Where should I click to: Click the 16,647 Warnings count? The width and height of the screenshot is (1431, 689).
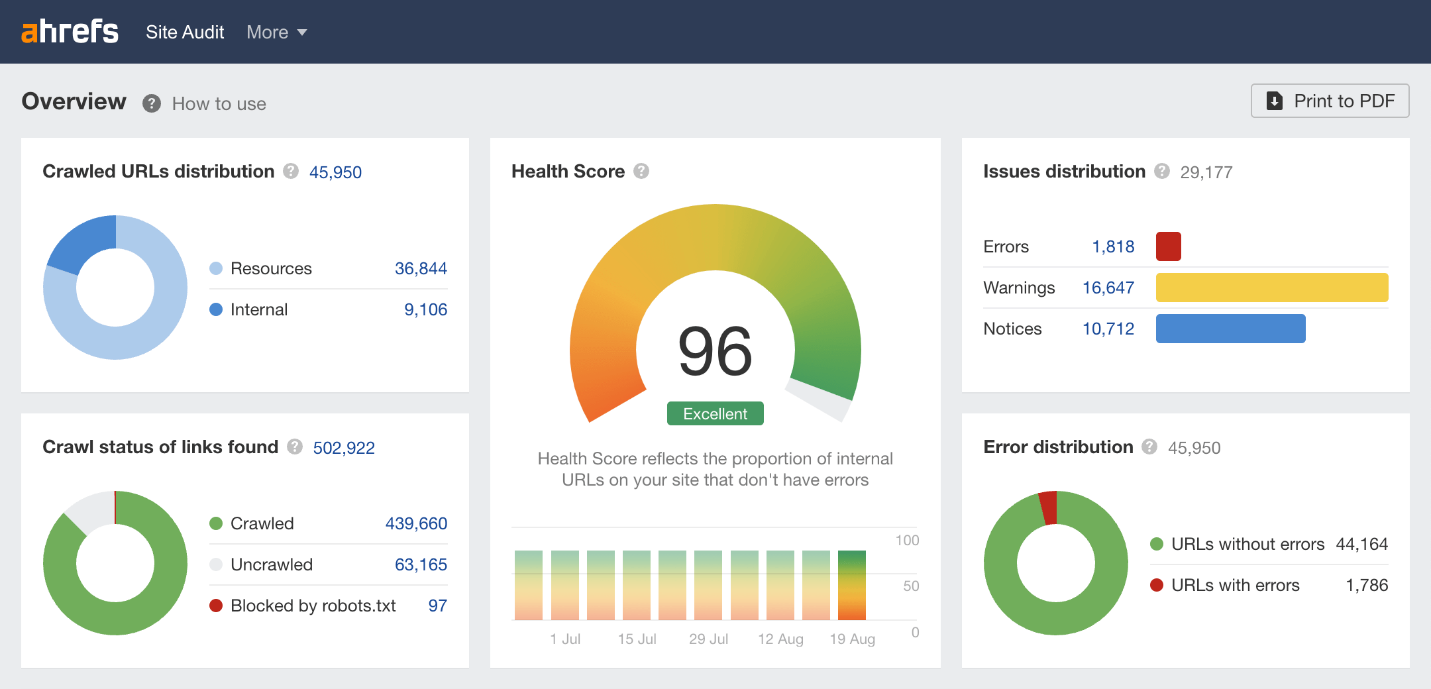[x=1108, y=288]
